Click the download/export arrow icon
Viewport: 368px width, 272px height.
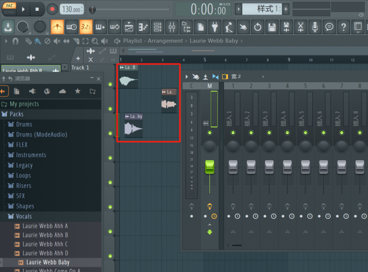point(8,27)
